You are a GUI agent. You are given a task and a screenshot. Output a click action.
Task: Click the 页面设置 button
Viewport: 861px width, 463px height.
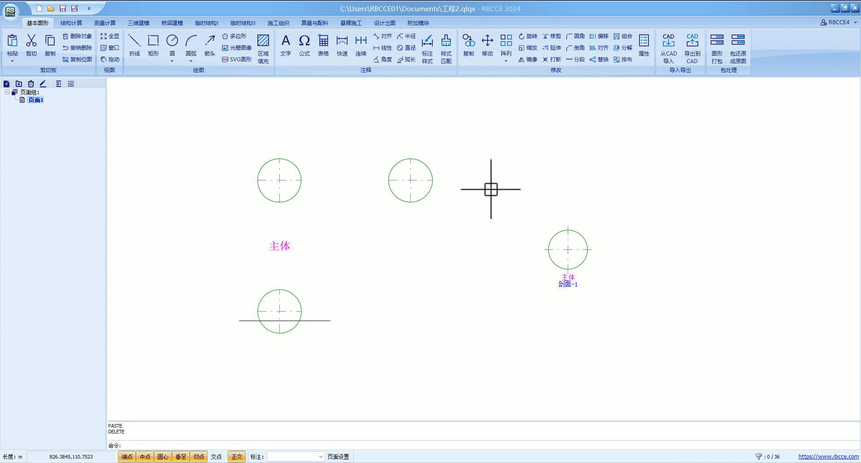click(338, 457)
